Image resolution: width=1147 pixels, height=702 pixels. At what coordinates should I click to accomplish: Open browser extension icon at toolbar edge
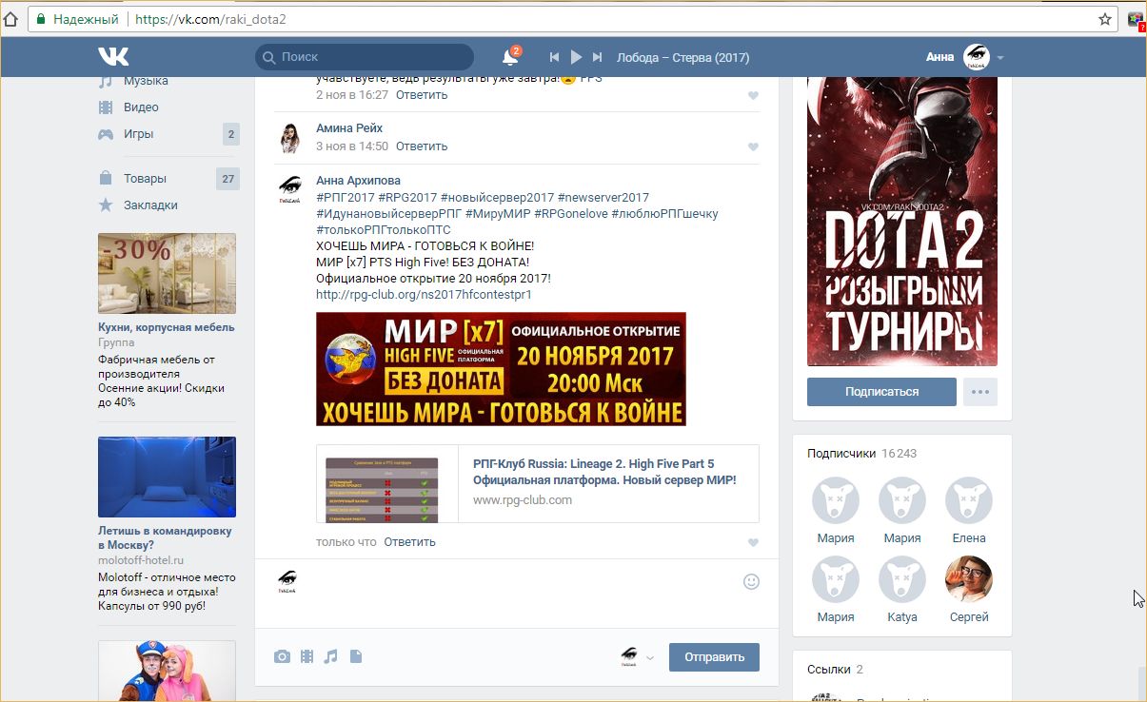pyautogui.click(x=1136, y=19)
